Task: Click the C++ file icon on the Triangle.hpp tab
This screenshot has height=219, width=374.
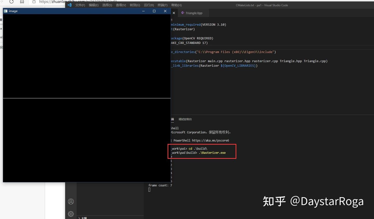Action: pyautogui.click(x=183, y=13)
